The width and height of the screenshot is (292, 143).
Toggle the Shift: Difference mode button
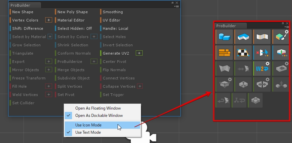coord(27,28)
